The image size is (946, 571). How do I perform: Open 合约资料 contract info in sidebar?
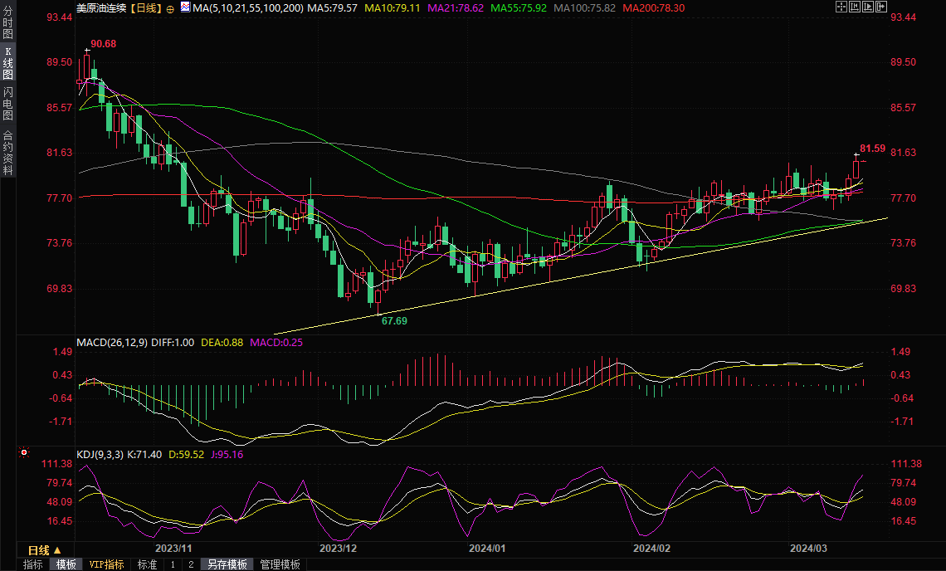(x=7, y=152)
